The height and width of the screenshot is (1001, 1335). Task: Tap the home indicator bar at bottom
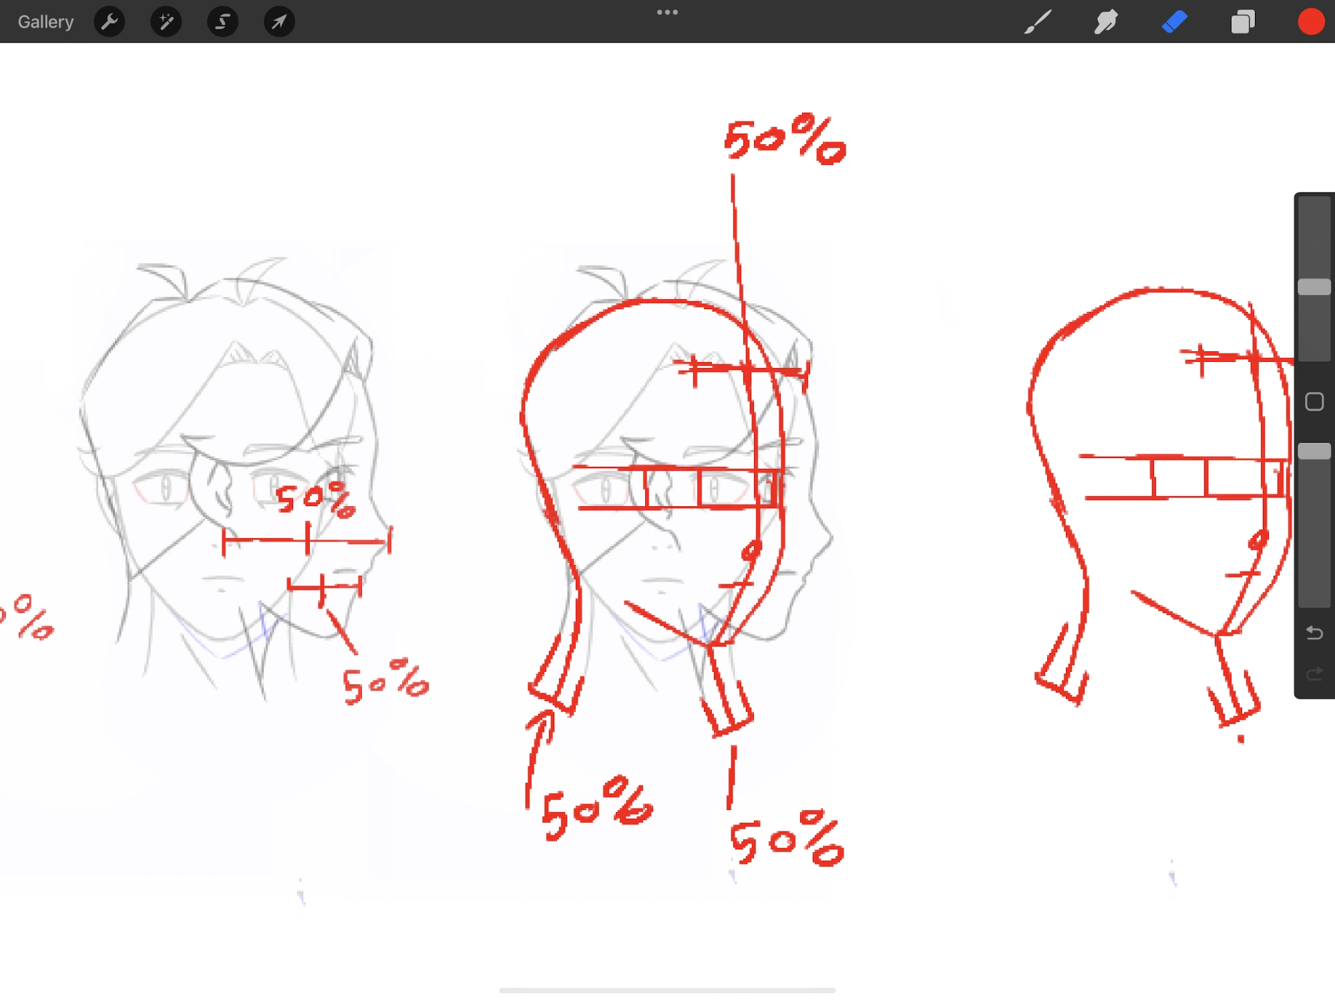(667, 990)
